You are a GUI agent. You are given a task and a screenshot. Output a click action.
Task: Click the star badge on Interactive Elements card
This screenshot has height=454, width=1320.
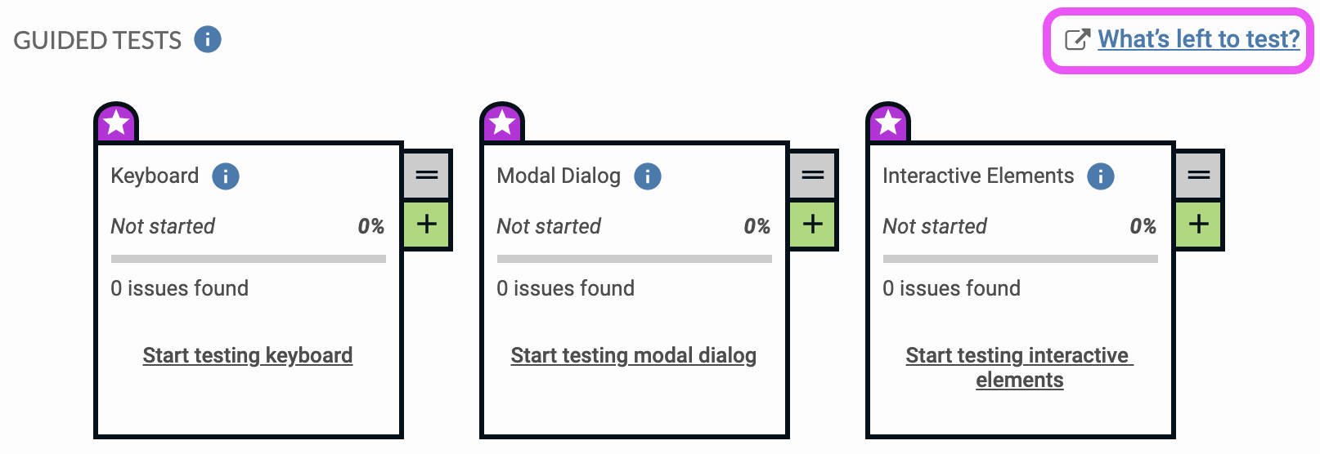click(x=888, y=123)
